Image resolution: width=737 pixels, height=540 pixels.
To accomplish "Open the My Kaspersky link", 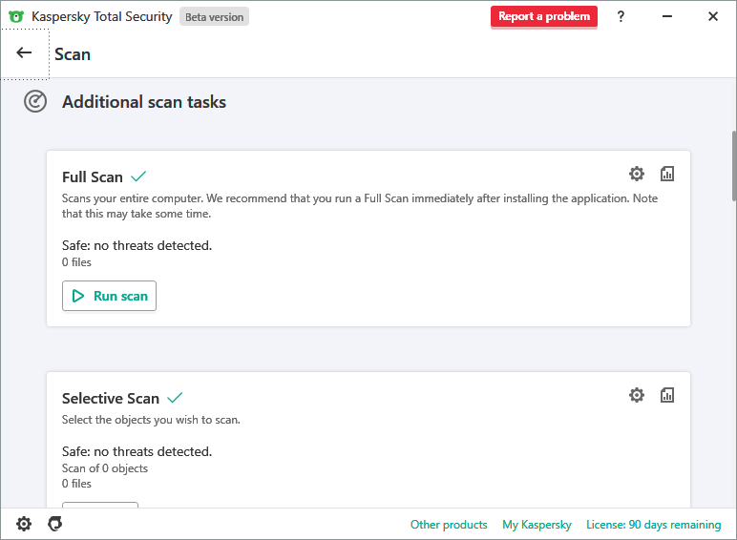I will click(x=537, y=525).
